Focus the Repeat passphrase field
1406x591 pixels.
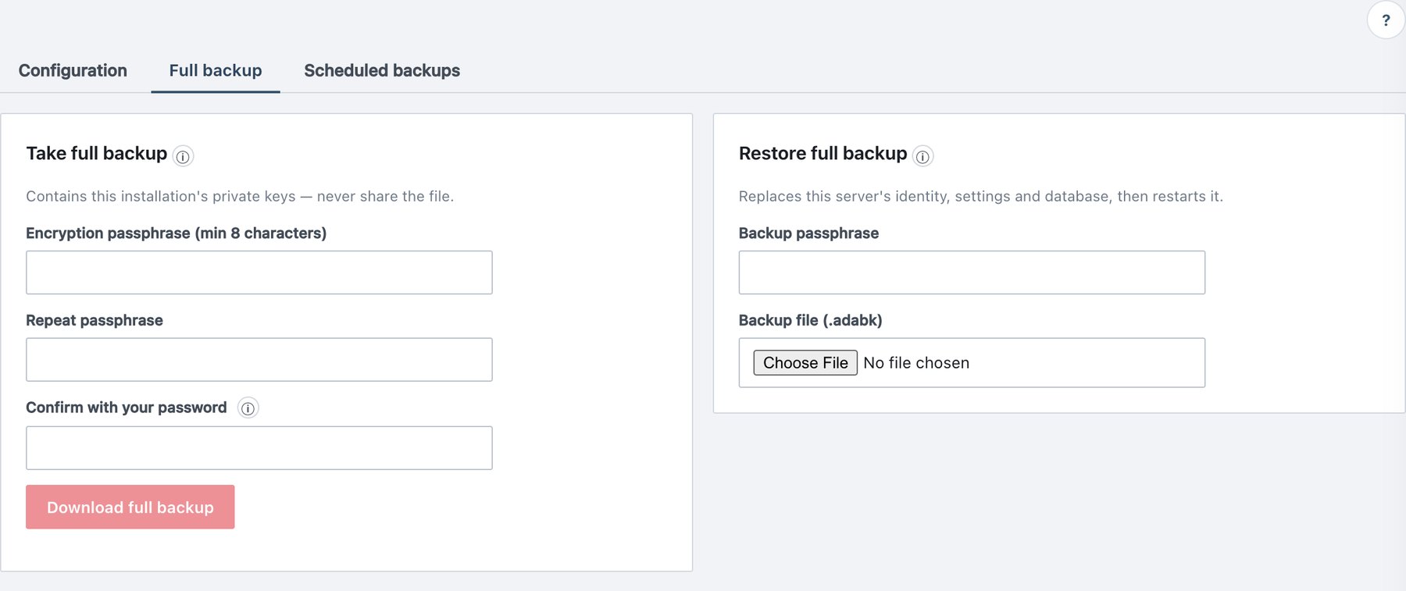point(259,360)
